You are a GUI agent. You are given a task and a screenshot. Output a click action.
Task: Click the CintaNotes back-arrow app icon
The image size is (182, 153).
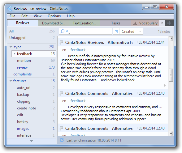pos(10,9)
